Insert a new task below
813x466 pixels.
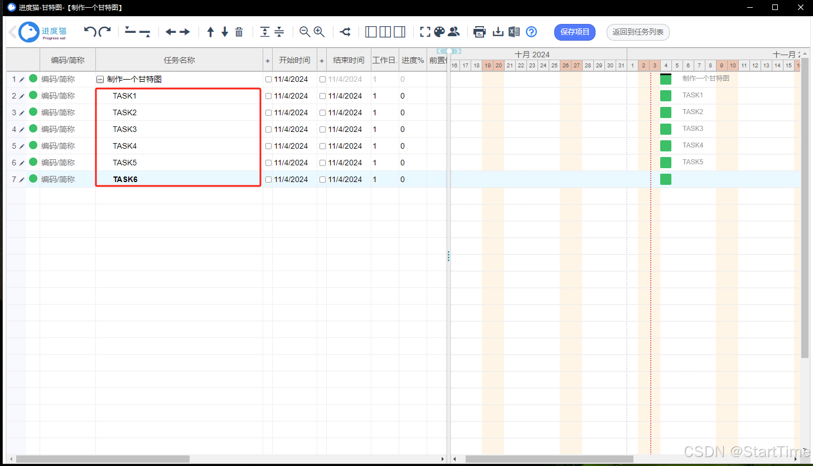tap(144, 32)
